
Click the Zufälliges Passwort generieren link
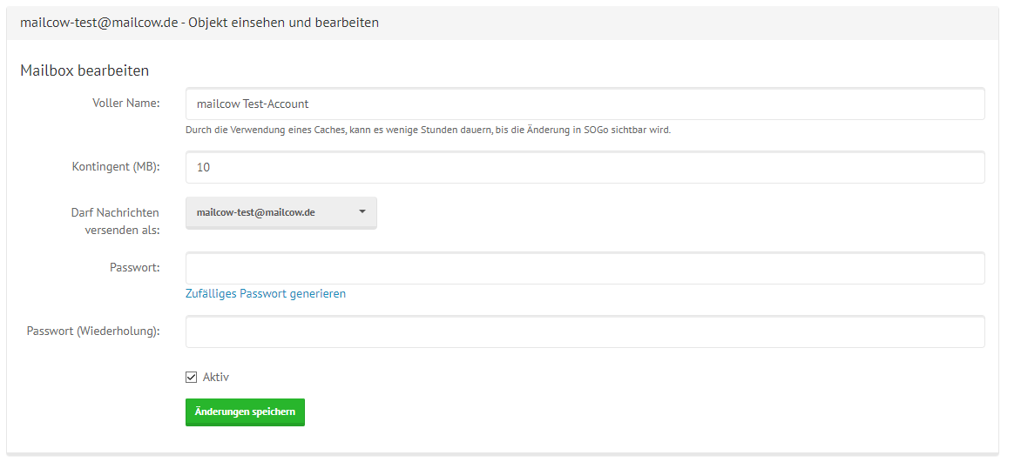266,294
